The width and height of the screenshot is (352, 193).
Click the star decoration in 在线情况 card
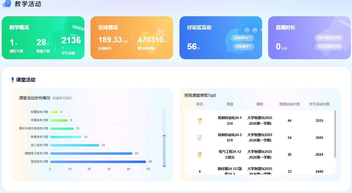pyautogui.click(x=160, y=33)
